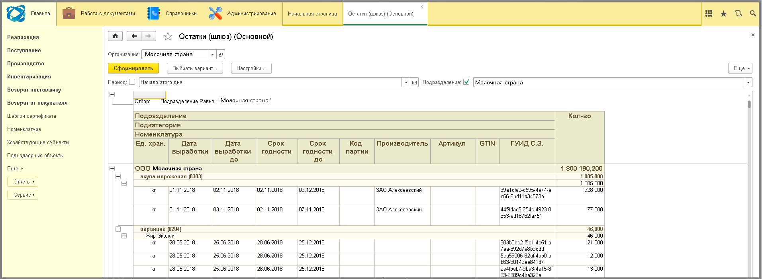
Task: Collapse Жир Эколакт group
Action: point(124,236)
